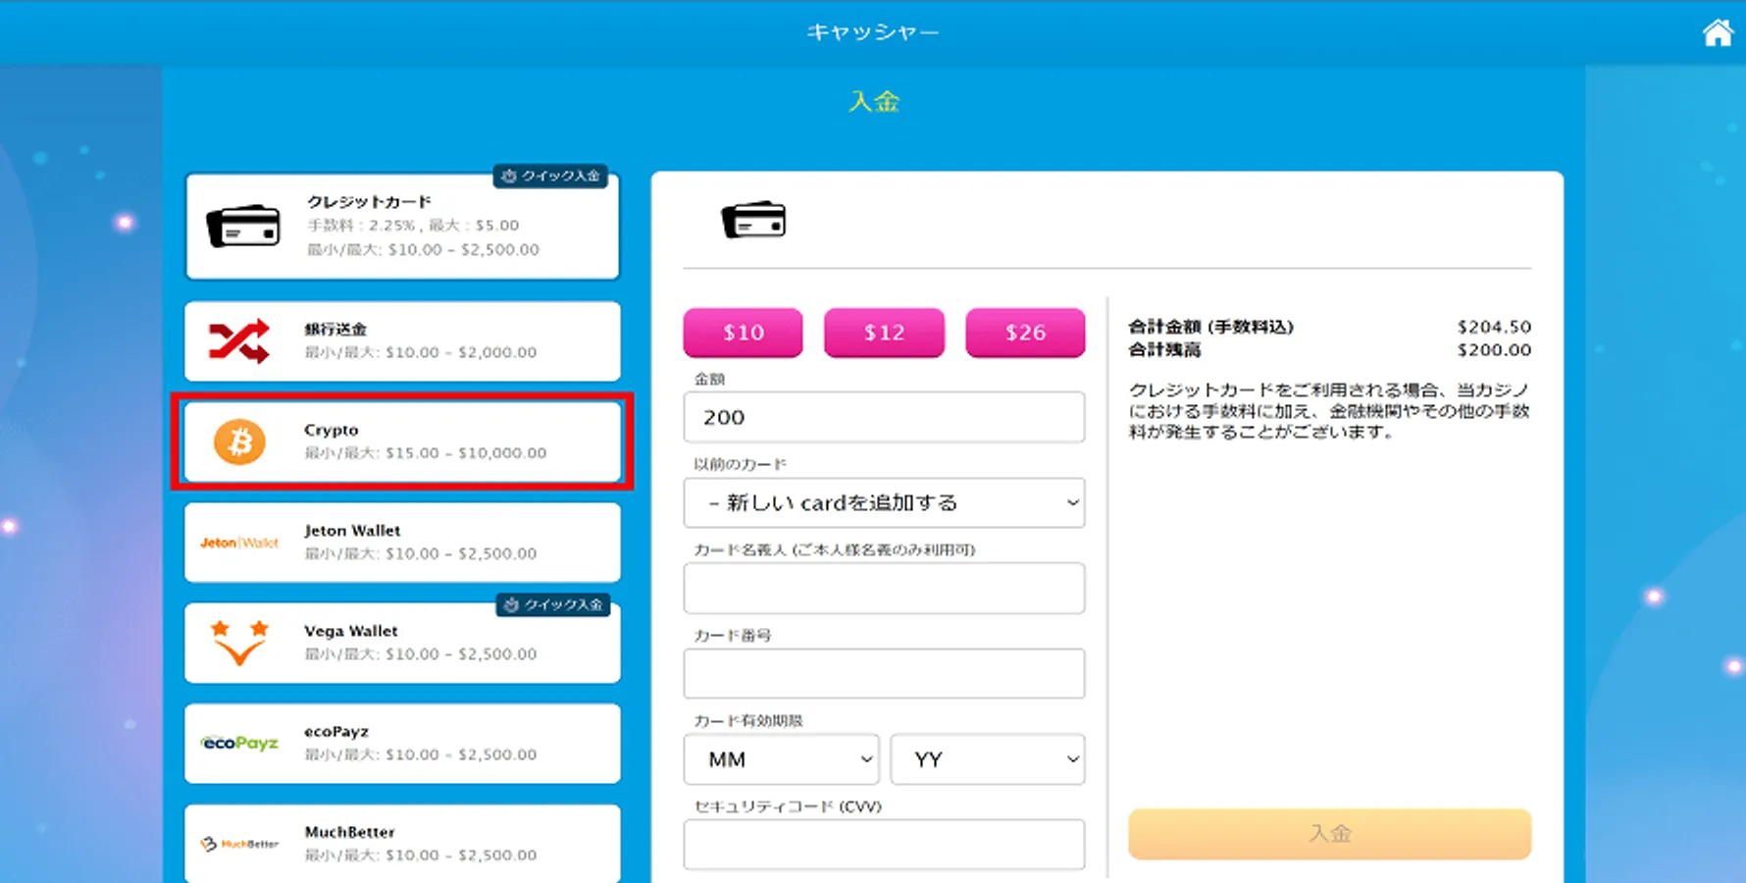Choose the $26 preset amount
Image resolution: width=1746 pixels, height=883 pixels.
[1025, 333]
